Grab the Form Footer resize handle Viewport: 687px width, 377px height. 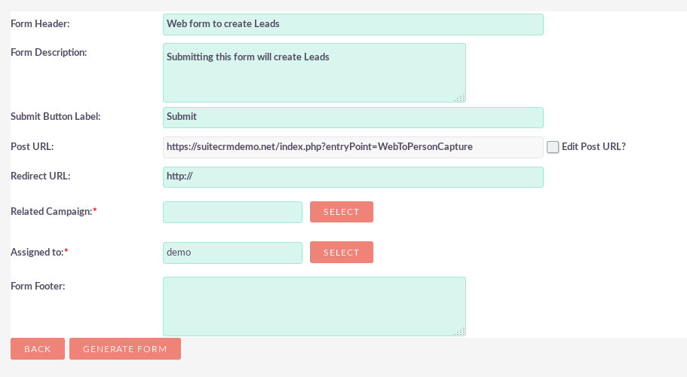tap(459, 330)
